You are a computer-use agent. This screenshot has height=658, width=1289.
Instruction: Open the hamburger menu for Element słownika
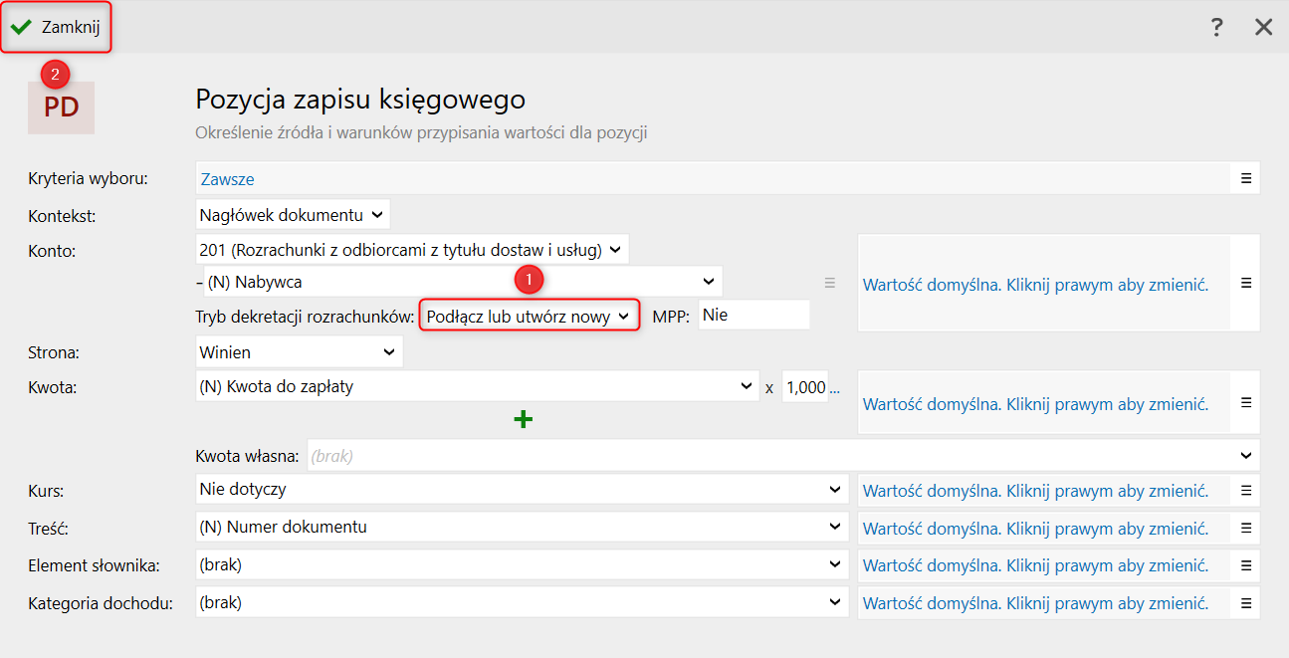(1245, 565)
